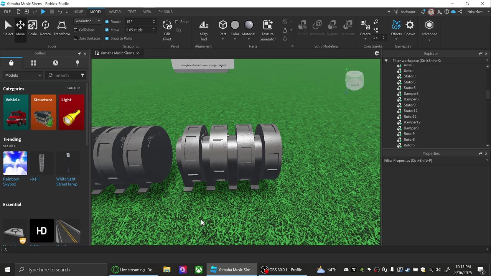This screenshot has height=276, width=491.
Task: Expand the Part dropdown arrow
Action: click(x=223, y=39)
